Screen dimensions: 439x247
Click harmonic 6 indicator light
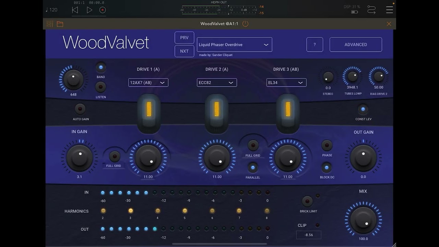point(212,211)
